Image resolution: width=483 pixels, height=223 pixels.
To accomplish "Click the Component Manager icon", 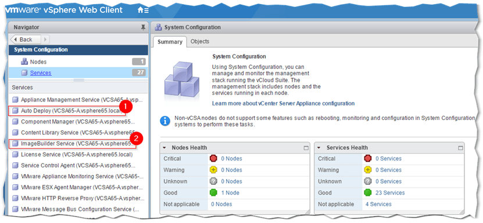I will pyautogui.click(x=15, y=122).
